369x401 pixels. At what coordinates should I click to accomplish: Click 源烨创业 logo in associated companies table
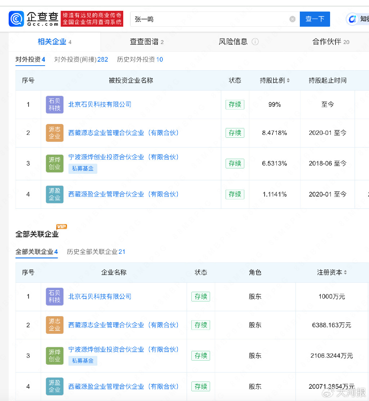click(x=55, y=356)
